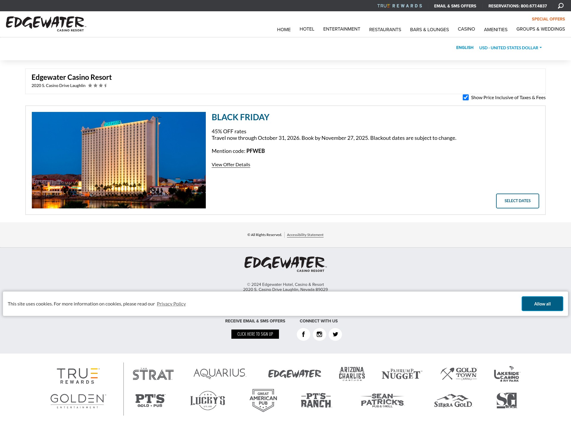Click the Click Here to Sign Up button
The width and height of the screenshot is (571, 426).
point(255,334)
